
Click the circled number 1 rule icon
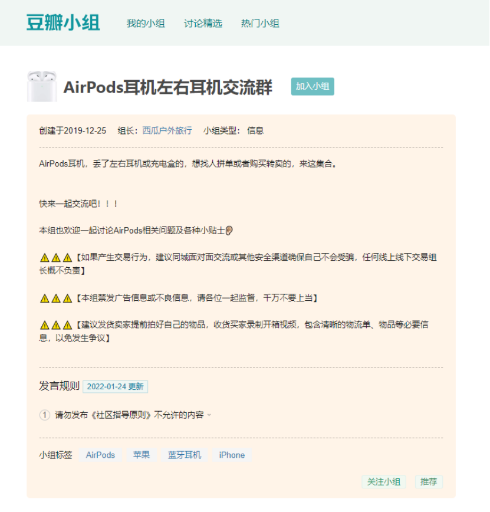(x=45, y=415)
